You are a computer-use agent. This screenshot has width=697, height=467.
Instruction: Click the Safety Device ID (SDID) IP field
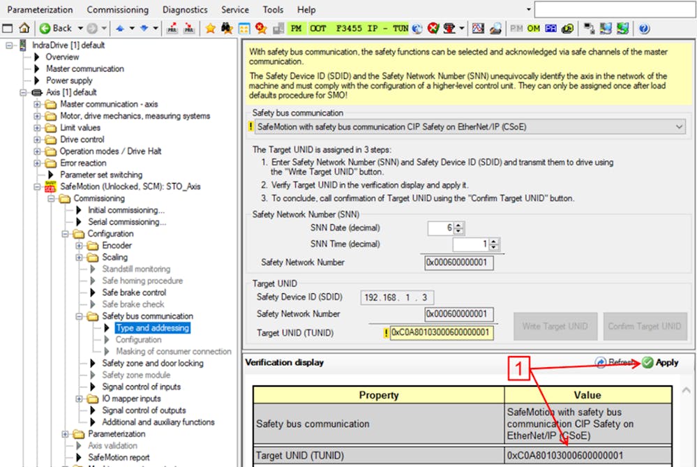click(397, 297)
